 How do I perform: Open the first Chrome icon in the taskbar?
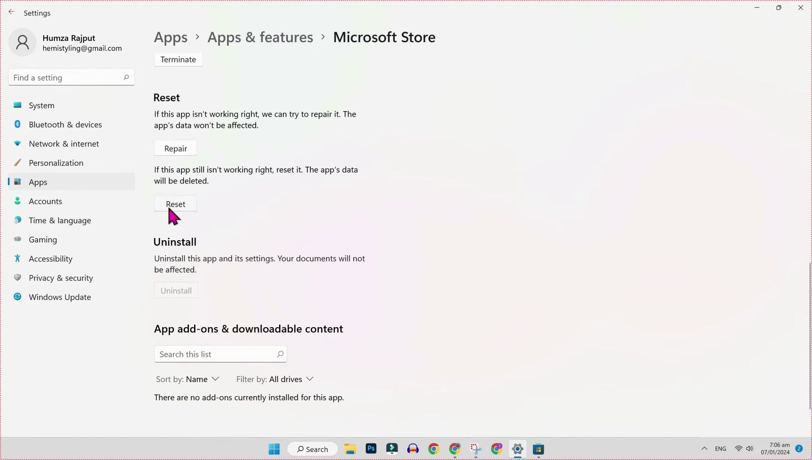433,449
